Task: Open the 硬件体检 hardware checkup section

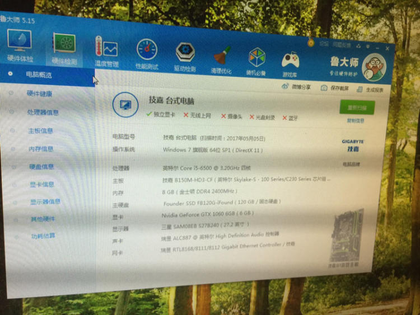Action: (19, 45)
